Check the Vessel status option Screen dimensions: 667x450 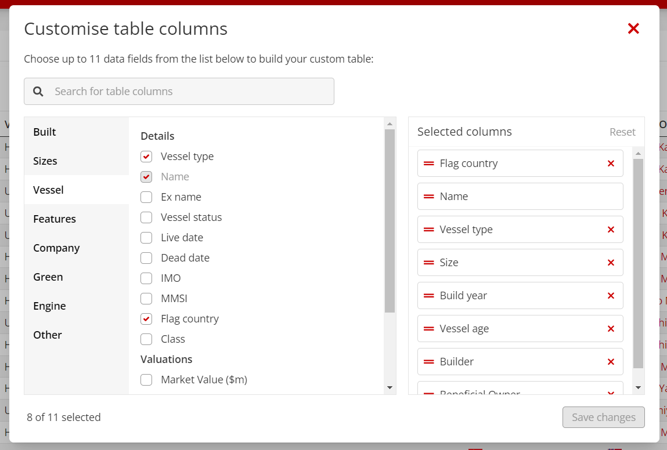[147, 217]
